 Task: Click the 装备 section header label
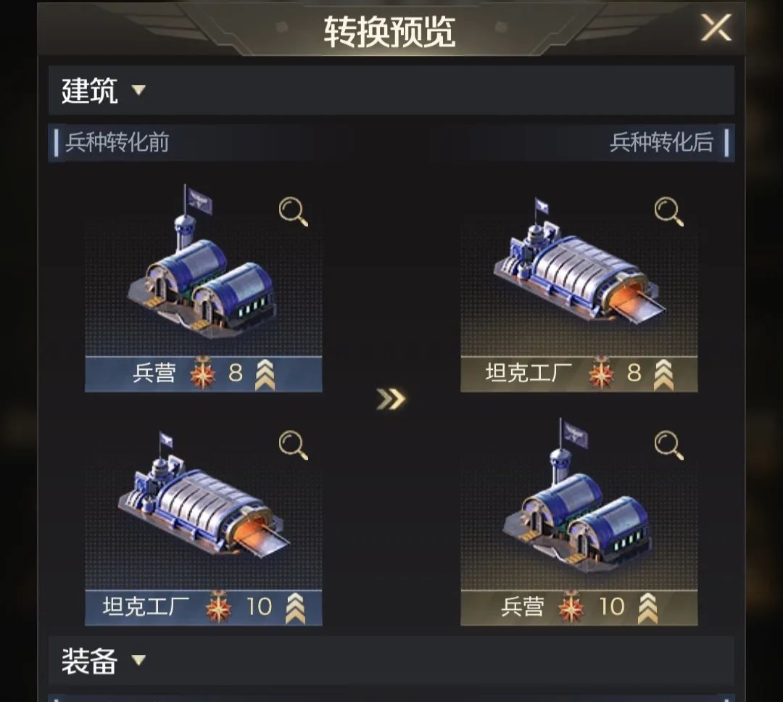[x=89, y=661]
